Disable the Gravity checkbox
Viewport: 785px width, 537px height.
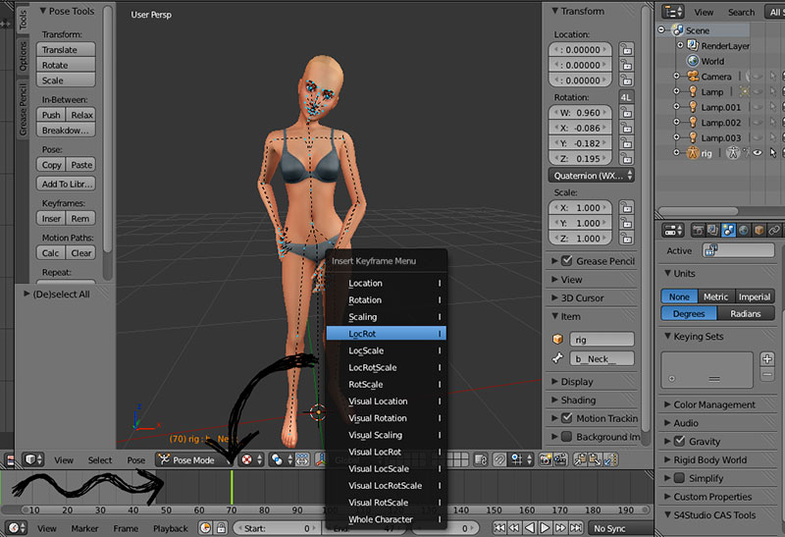tap(681, 442)
